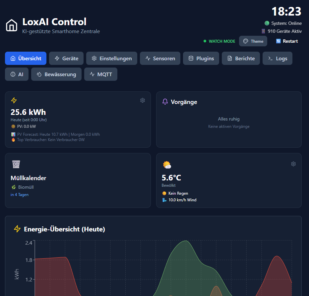This screenshot has height=296, width=309.
Task: Open weather card settings gear
Action: coord(293,164)
